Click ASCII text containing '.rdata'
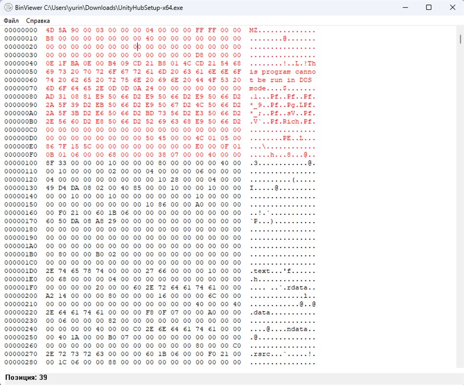The image size is (464, 385). tap(283, 288)
